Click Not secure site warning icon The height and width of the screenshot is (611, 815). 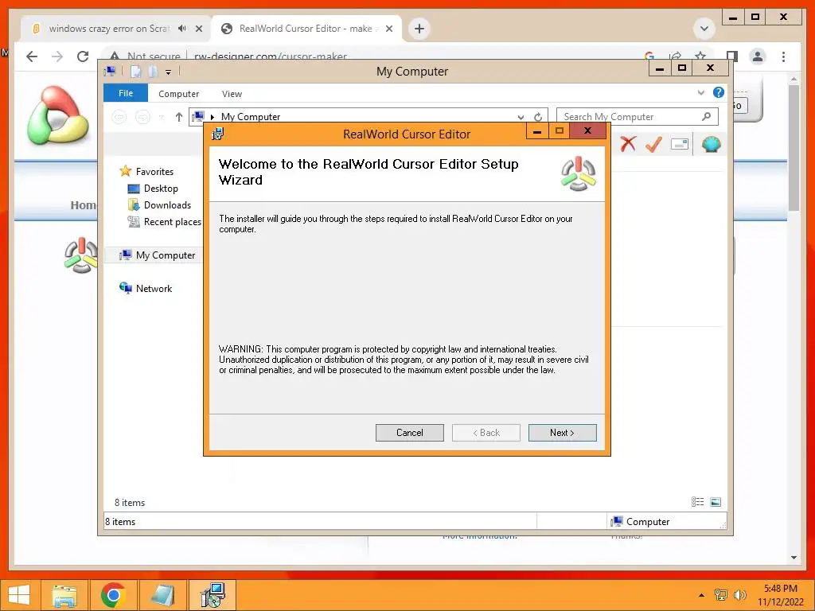click(115, 56)
